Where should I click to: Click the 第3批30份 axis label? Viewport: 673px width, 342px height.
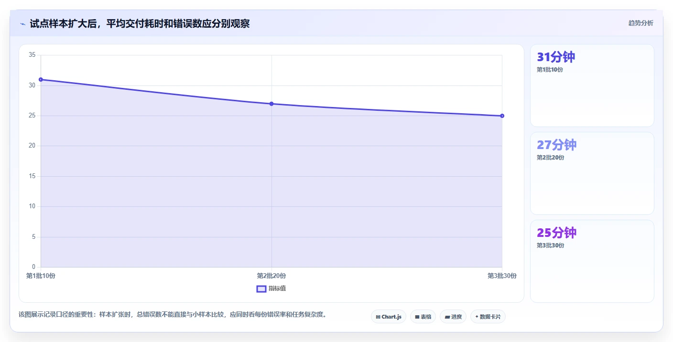click(502, 276)
